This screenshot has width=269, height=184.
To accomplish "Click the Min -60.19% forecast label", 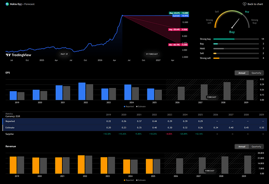I will (178, 45).
